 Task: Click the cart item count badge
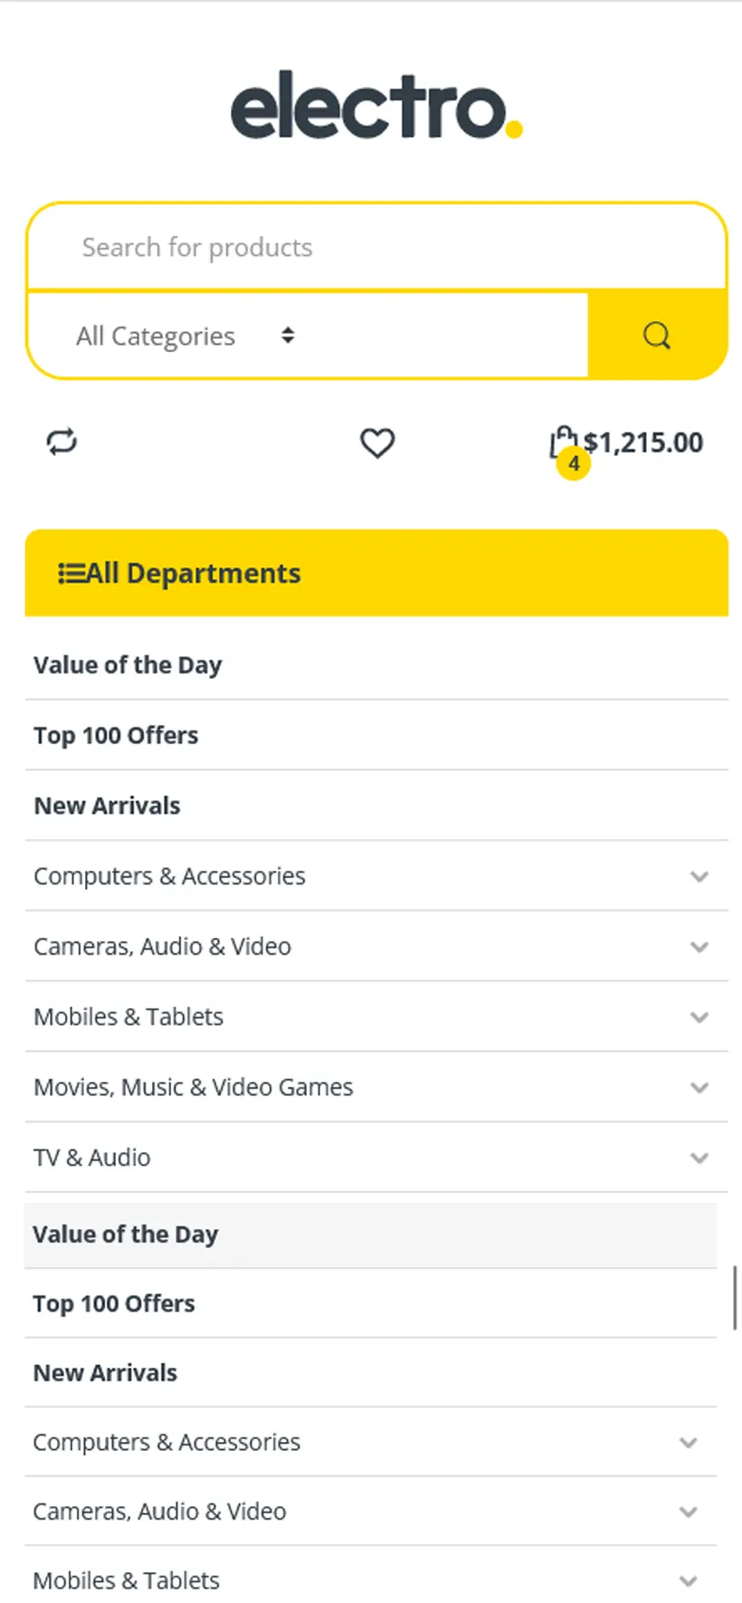point(574,463)
